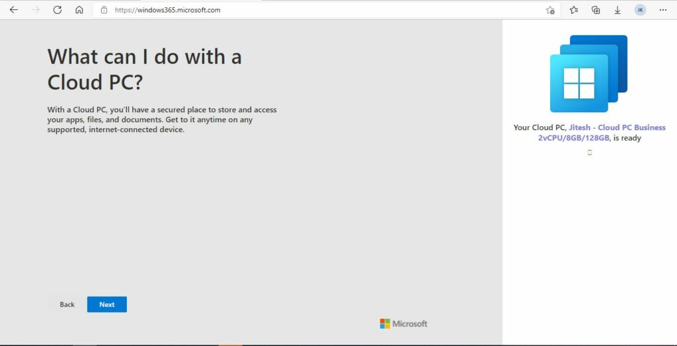Click the windows365.microsoft.com address bar

click(327, 10)
